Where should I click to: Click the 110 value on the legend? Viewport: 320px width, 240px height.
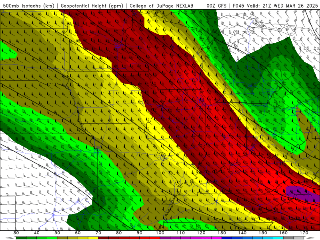coord(181,233)
